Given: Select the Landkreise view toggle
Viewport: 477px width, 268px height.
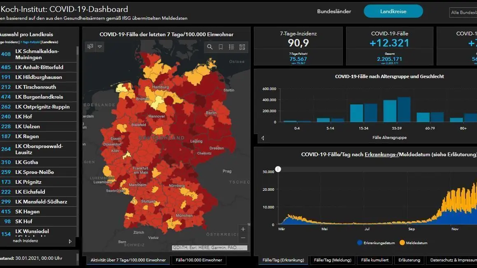Looking at the screenshot, I should (393, 11).
